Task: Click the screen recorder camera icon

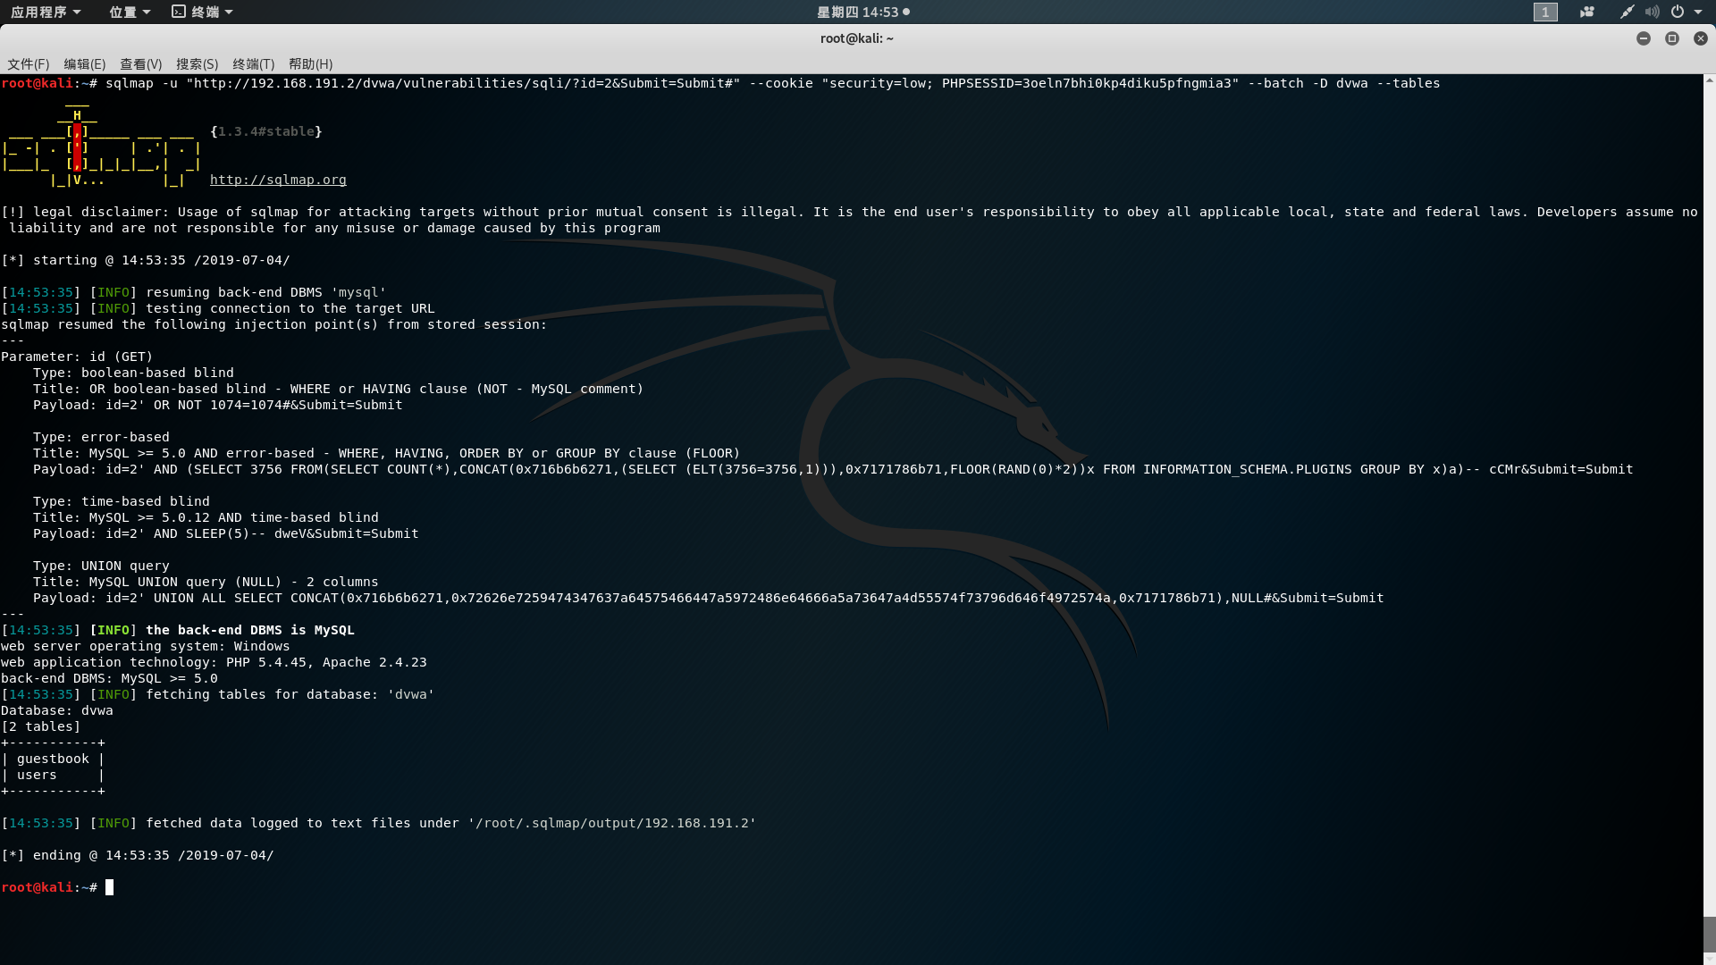Action: click(x=1587, y=12)
